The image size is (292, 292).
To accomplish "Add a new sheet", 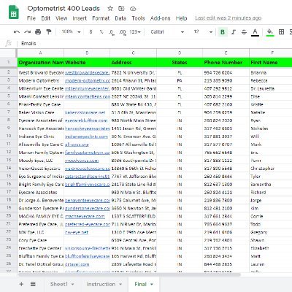I will click(x=21, y=284).
